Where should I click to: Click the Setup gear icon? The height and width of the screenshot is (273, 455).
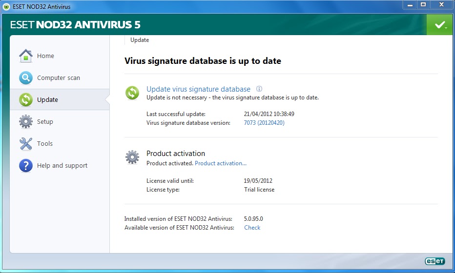[x=26, y=122]
